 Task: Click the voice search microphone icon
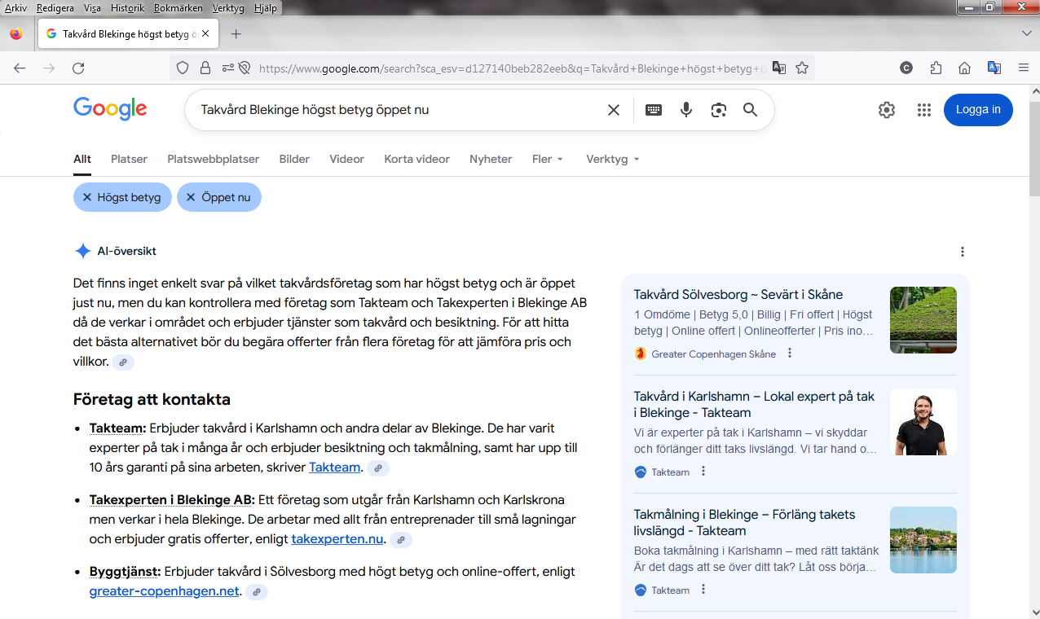point(685,110)
